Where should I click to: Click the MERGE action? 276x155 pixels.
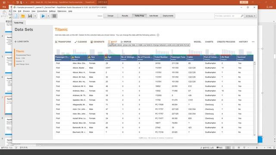pyautogui.click(x=126, y=42)
